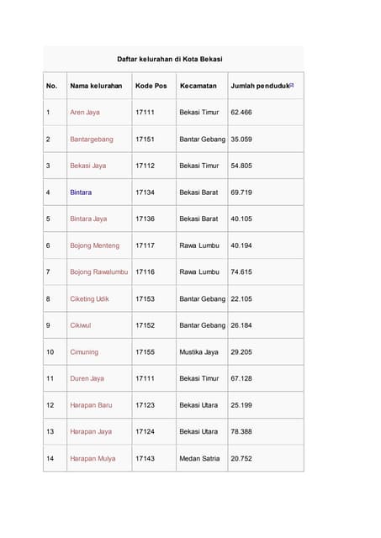Click the Kode Pos column header
Screen dimensions: 381x538
click(x=151, y=86)
